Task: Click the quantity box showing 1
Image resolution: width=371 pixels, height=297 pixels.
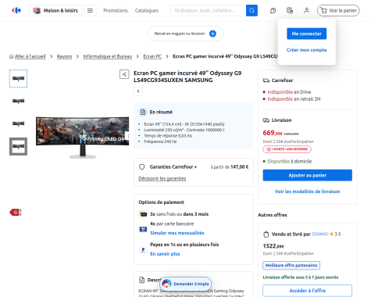Action: click(x=138, y=91)
